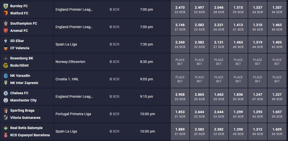The image size is (288, 141).
Task: Select the 1.609 odds for Real Betis match
Action: pos(277,131)
